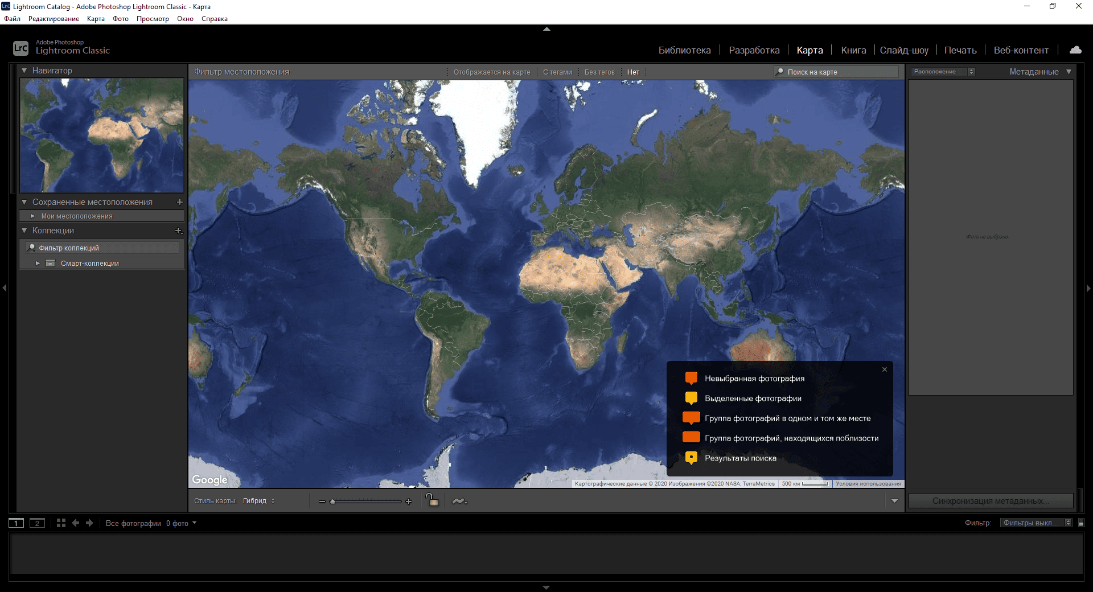Add a new saved location with plus icon

tap(180, 202)
